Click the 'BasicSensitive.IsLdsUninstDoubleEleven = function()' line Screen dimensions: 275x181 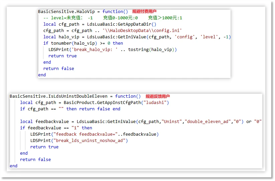(x=75, y=96)
